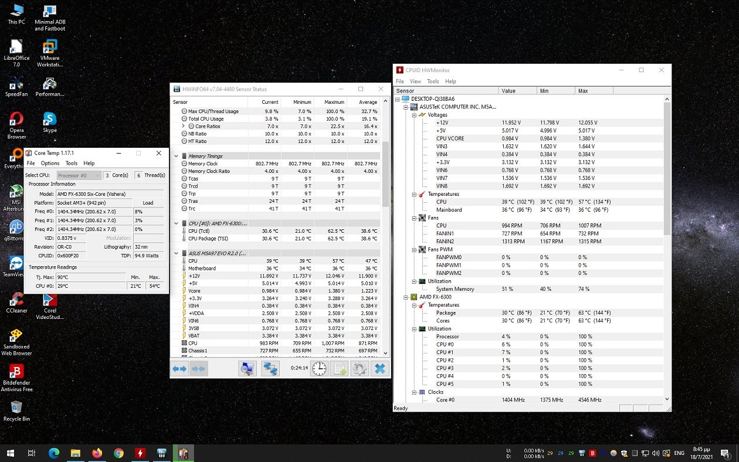Click the logging sheet icon in HWiNFO64

tap(340, 369)
